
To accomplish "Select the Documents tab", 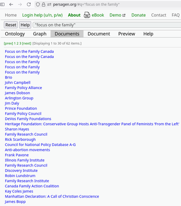I will pyautogui.click(x=67, y=34).
